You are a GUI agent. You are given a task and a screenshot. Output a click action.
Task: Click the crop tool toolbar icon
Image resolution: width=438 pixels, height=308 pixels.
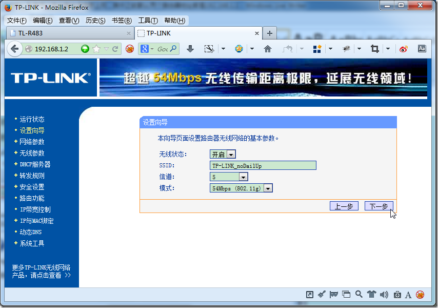pos(374,49)
